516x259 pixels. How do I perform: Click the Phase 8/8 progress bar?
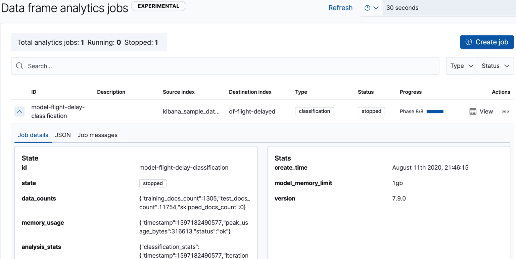[x=436, y=111]
